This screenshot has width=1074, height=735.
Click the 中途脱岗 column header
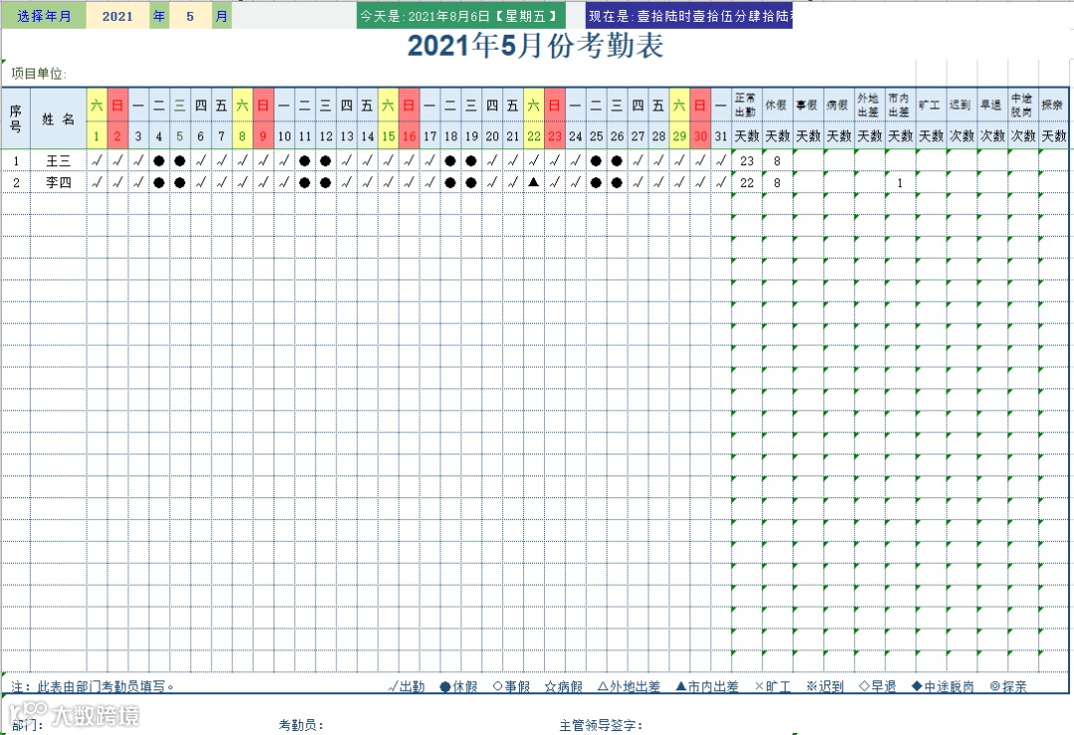tap(1022, 104)
